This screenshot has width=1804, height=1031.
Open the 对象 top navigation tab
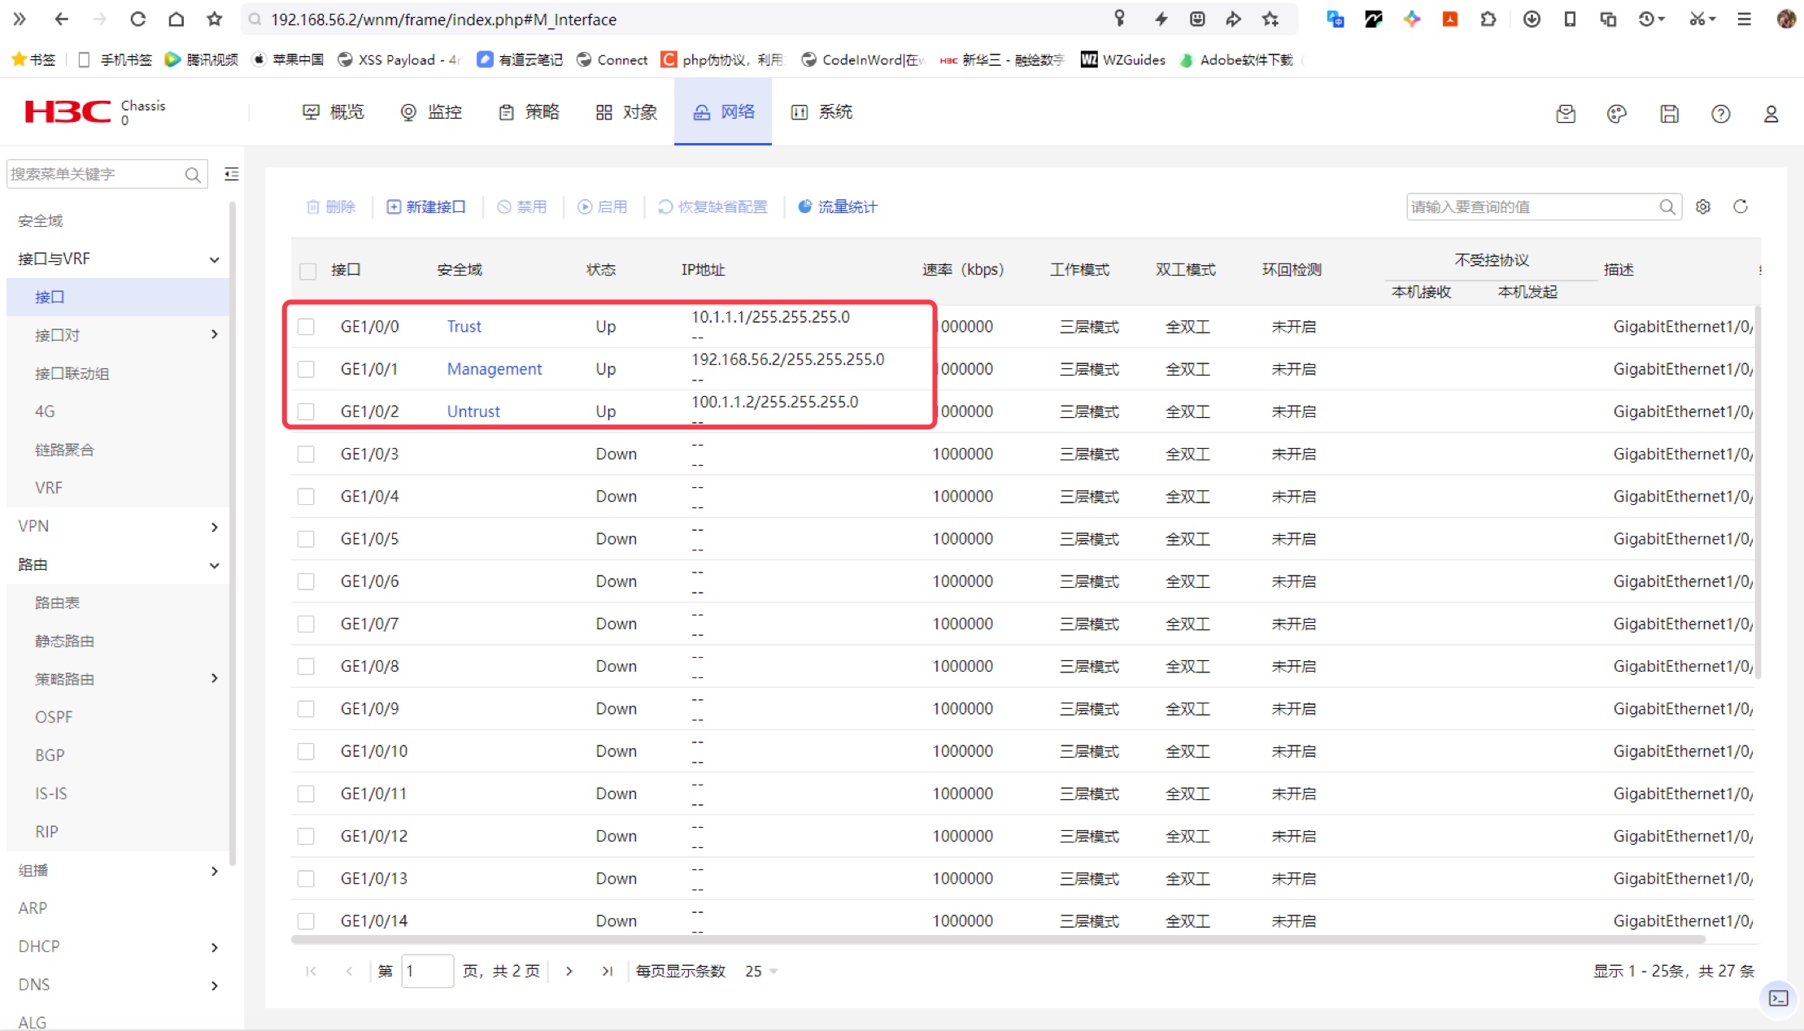(x=626, y=112)
